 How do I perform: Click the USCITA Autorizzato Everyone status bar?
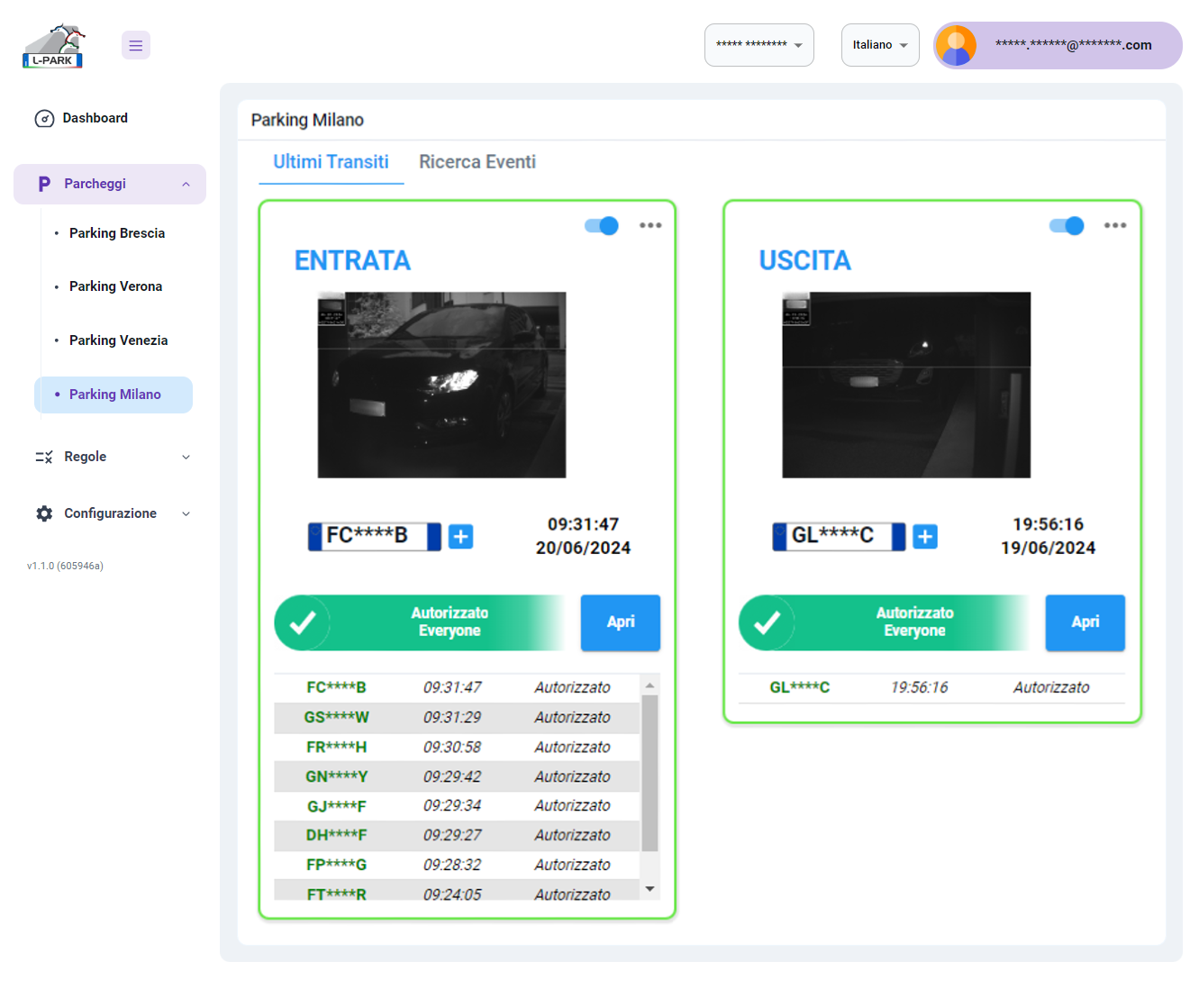[885, 622]
